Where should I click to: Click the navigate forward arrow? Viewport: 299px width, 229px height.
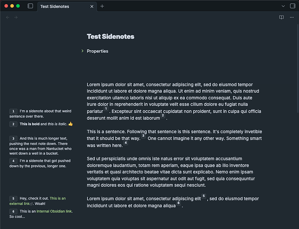point(16,17)
